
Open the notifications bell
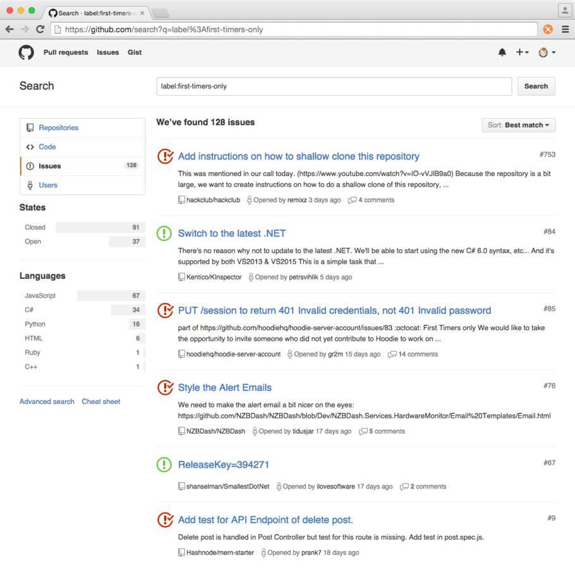pos(502,52)
